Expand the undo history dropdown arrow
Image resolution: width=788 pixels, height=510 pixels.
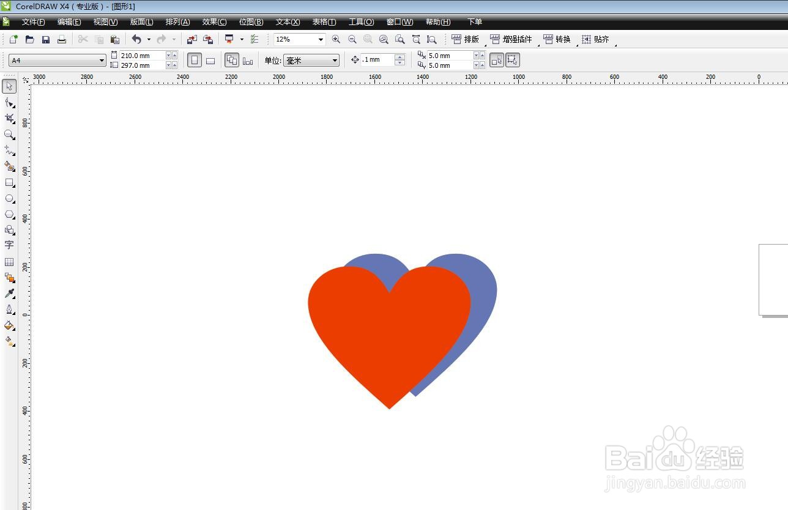[149, 39]
